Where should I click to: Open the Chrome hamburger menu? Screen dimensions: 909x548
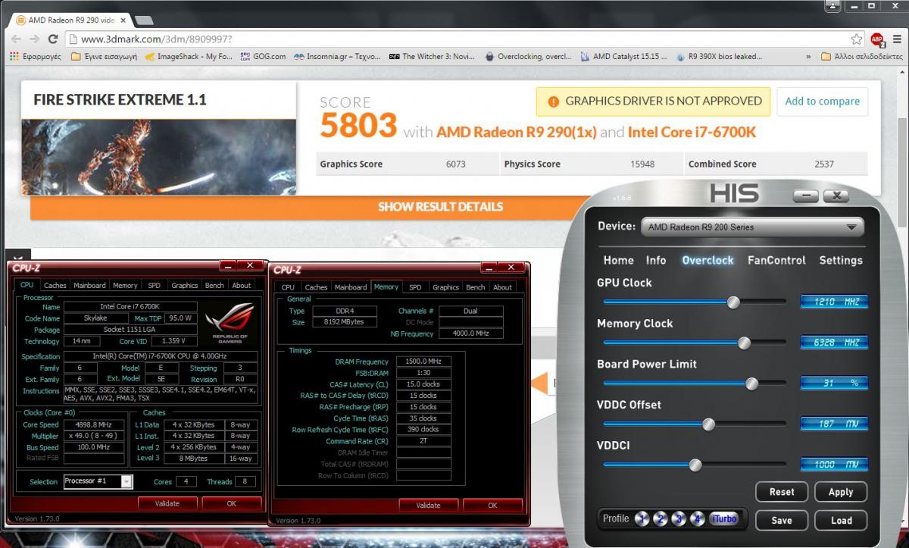click(x=896, y=39)
